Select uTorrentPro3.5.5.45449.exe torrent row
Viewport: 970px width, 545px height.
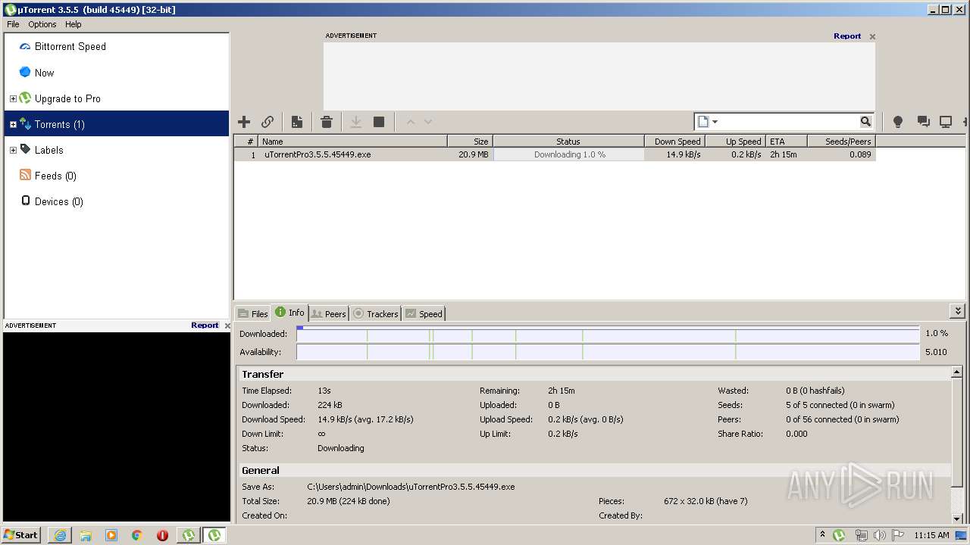coord(555,154)
